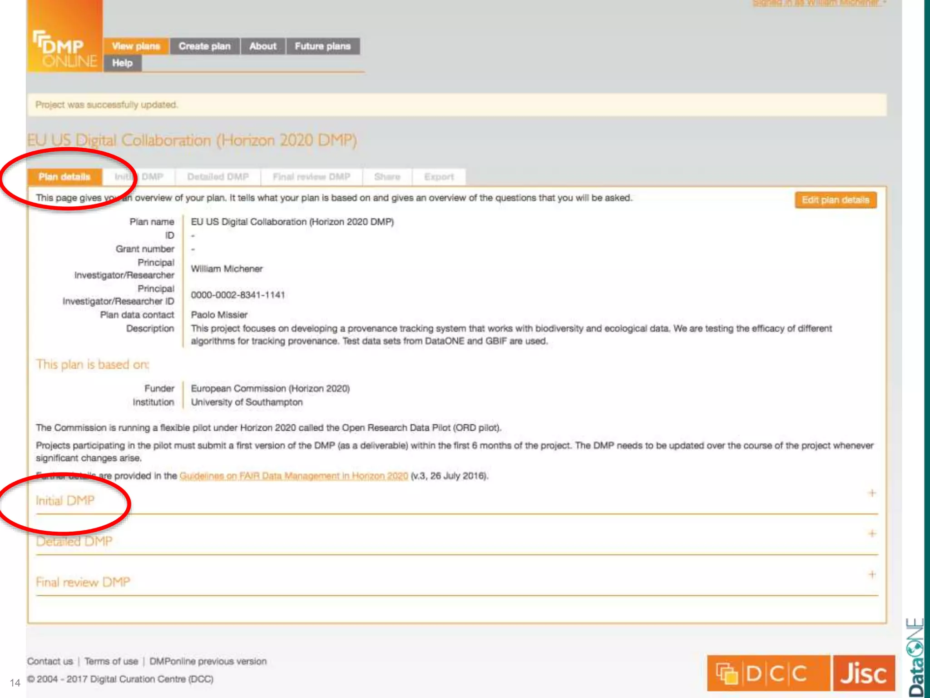Go to the About page

(262, 46)
